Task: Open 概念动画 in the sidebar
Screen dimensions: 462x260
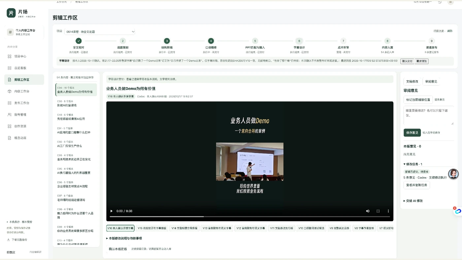Action: click(24, 138)
